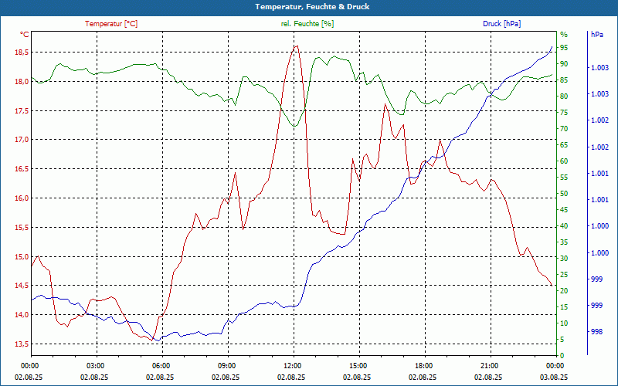
Task: Click the green 40 humidity axis tick
Action: 564,226
